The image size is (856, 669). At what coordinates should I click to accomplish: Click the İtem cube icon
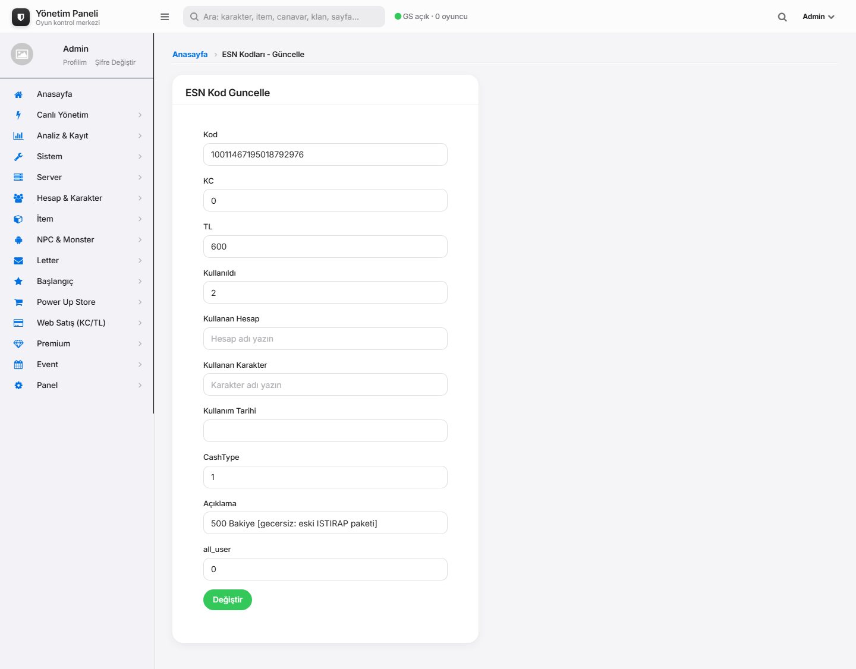click(x=18, y=219)
